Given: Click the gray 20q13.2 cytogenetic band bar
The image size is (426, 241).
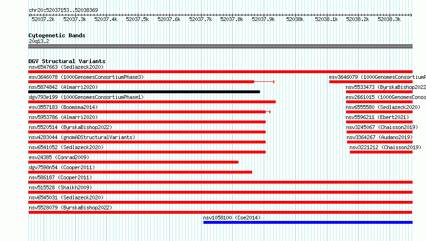Looking at the screenshot, I should click(220, 46).
